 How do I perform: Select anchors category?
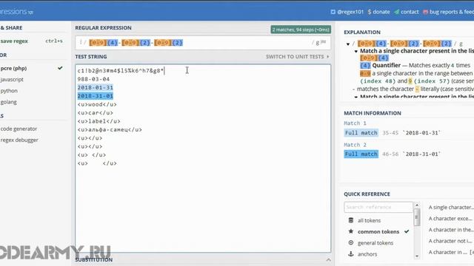click(367, 254)
